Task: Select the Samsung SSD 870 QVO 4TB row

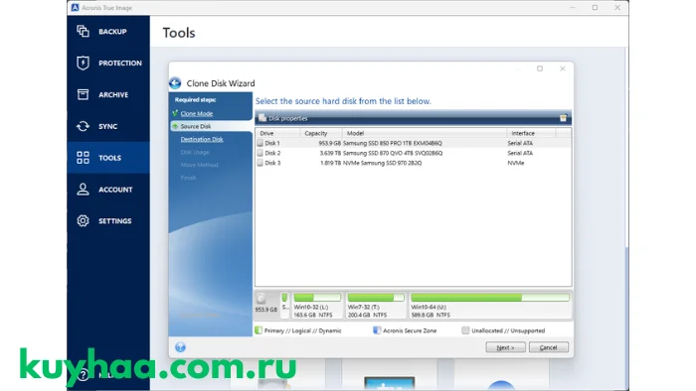Action: 414,153
